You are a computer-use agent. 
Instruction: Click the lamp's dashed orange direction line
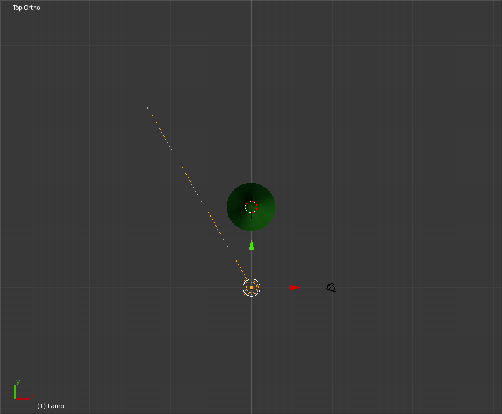pyautogui.click(x=197, y=193)
